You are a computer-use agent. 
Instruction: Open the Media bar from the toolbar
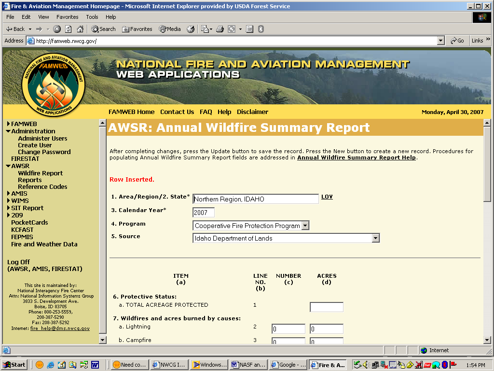[x=170, y=29]
